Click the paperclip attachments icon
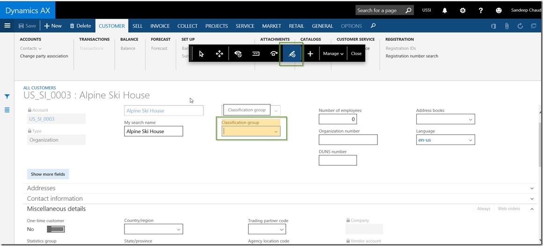543x246 pixels. tap(507, 26)
